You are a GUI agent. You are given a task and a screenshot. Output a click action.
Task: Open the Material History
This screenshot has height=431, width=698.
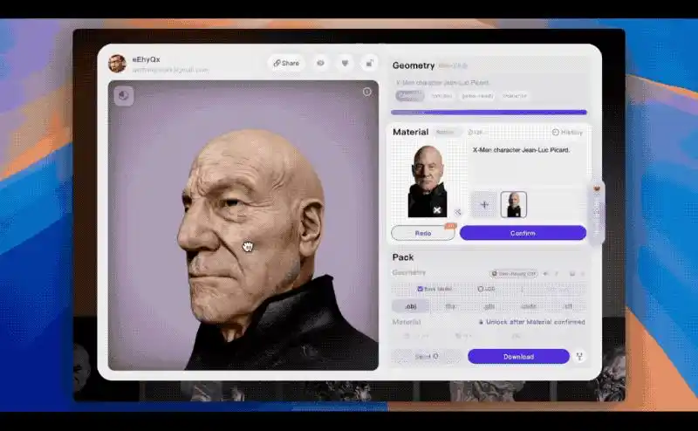[567, 133]
